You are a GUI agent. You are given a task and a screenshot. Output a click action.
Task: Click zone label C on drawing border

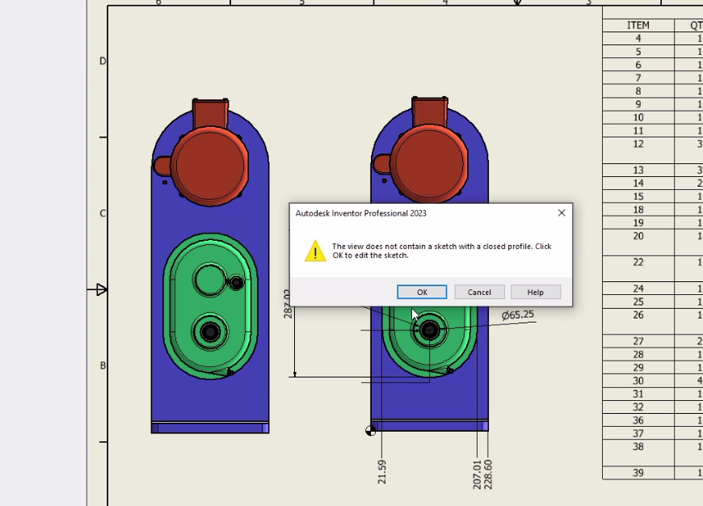pos(103,213)
